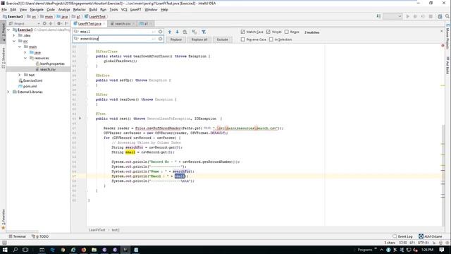Hide the Project tool window

click(66, 23)
